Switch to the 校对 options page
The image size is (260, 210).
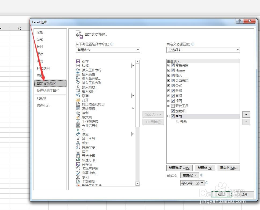pos(40,47)
